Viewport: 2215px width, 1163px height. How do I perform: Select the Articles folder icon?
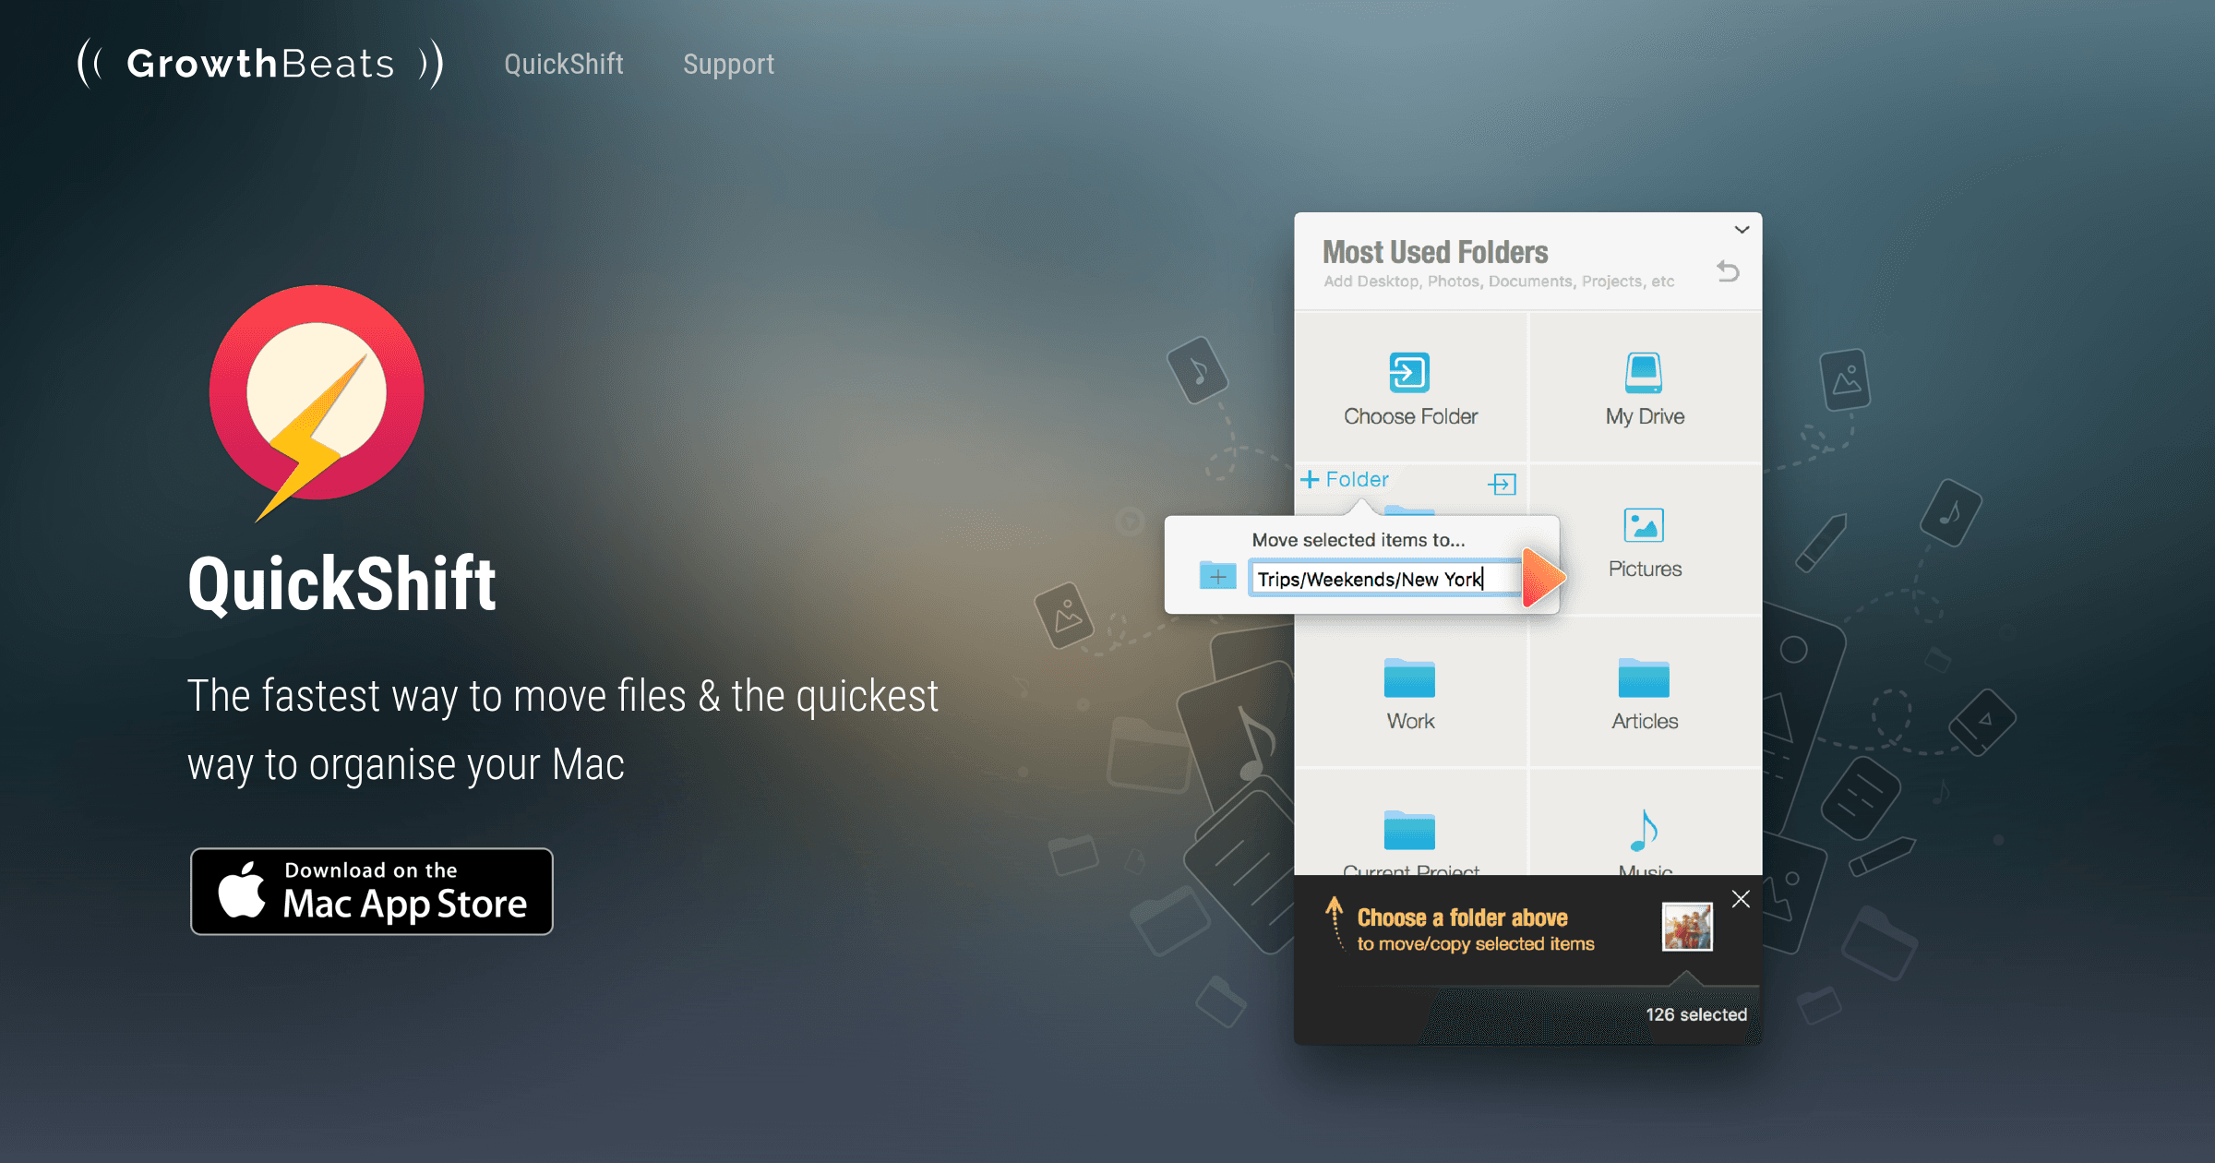click(x=1644, y=678)
